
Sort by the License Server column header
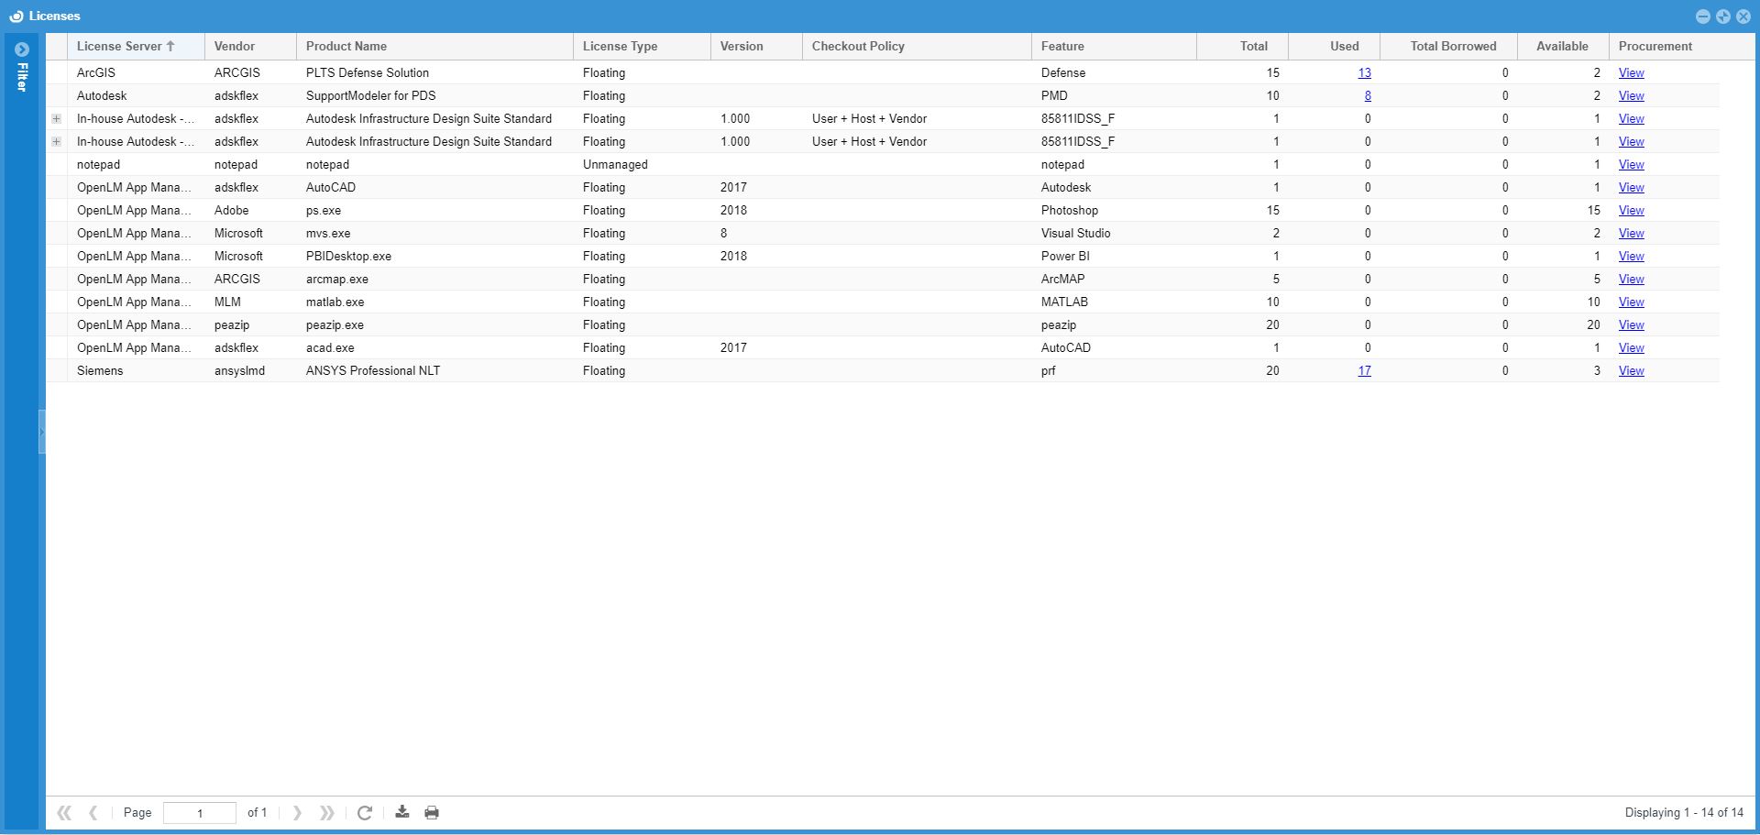tap(119, 47)
